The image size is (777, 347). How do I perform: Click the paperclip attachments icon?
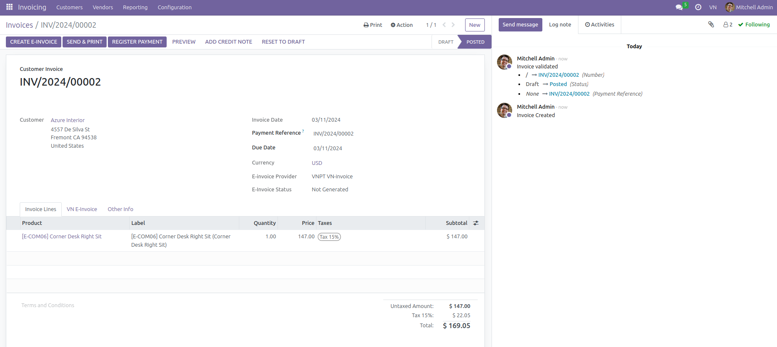pyautogui.click(x=711, y=24)
